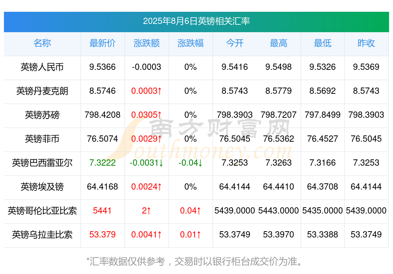
Task: Select latest price 8.5746
Action: [x=103, y=91]
